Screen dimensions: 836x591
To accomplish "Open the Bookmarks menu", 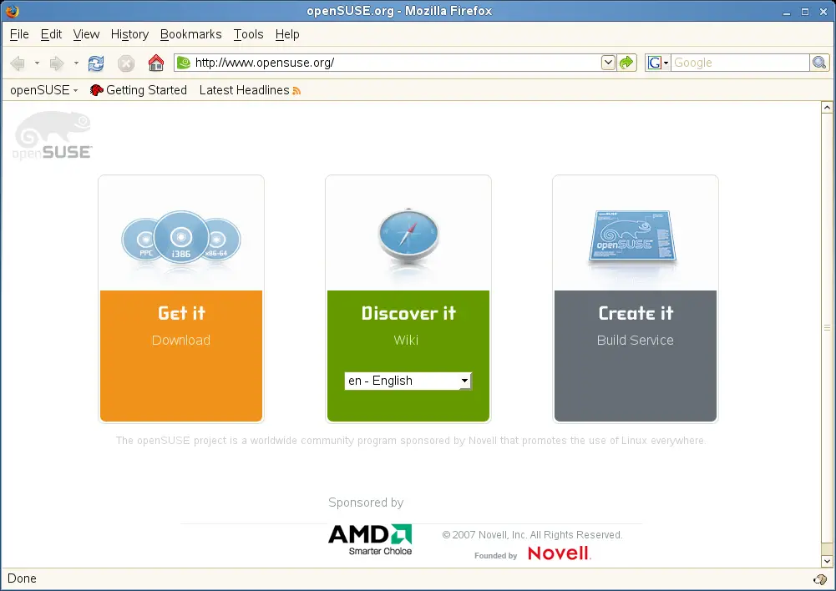I will pyautogui.click(x=190, y=34).
